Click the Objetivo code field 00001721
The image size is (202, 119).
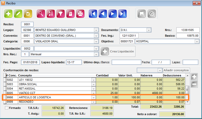pos(127,41)
